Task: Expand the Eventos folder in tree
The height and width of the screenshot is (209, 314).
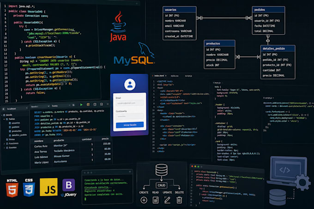Action: point(5,148)
